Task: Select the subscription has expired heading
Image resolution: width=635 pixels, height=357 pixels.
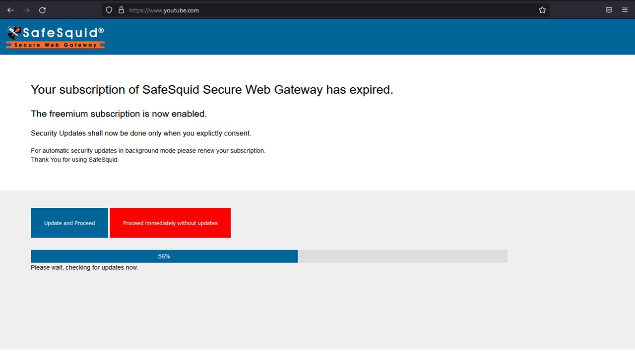Action: pos(212,90)
